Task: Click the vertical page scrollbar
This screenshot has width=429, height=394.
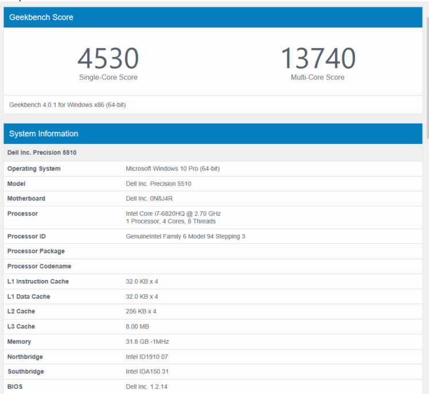Action: click(428, 77)
